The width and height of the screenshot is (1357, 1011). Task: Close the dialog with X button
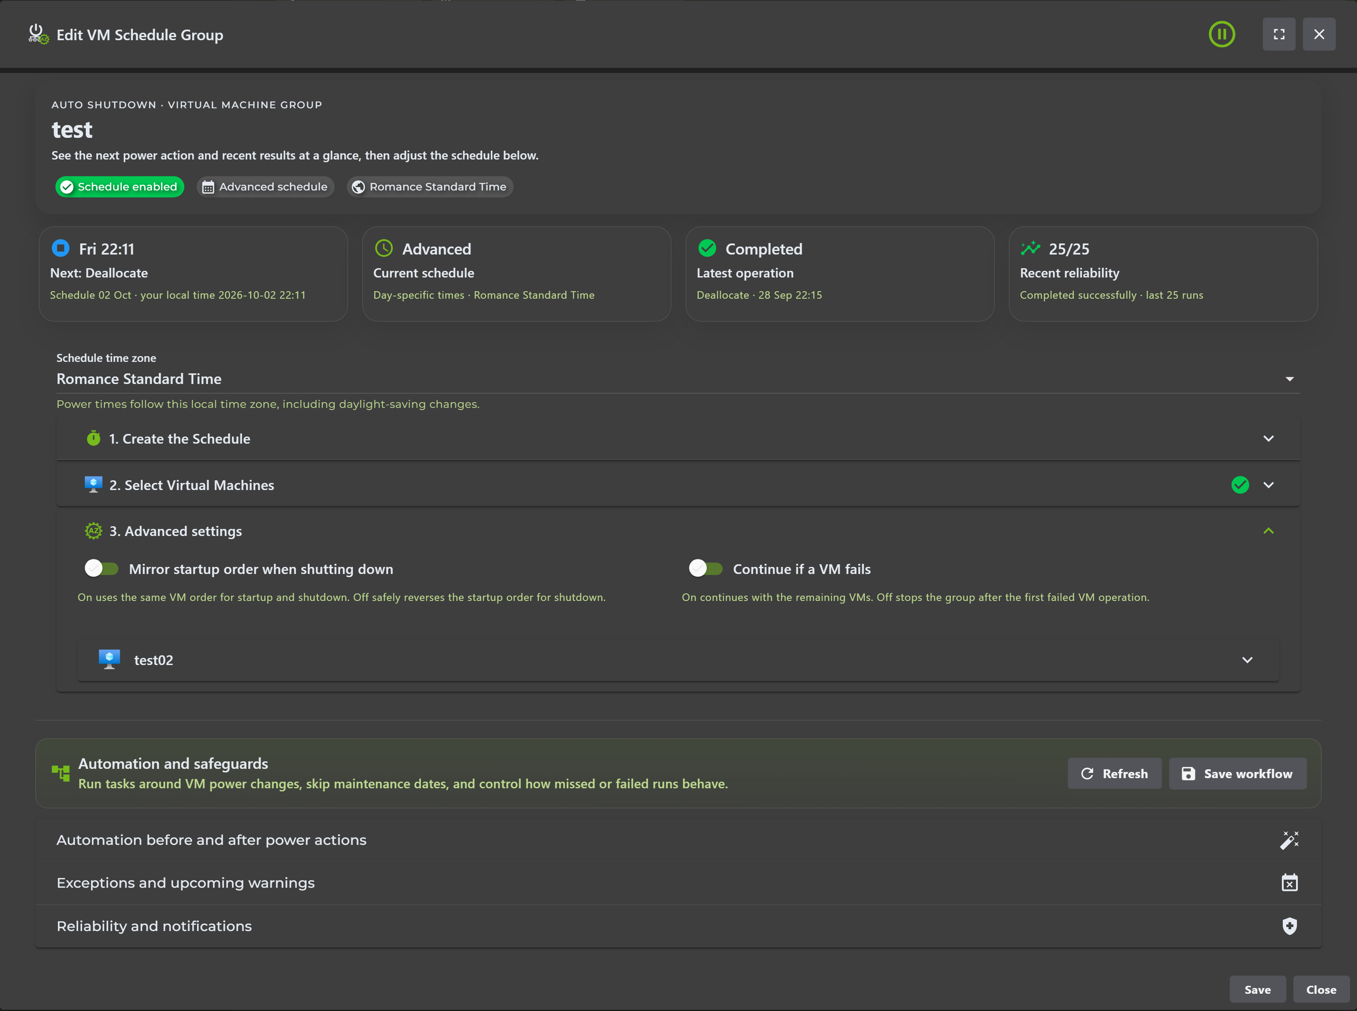tap(1319, 34)
